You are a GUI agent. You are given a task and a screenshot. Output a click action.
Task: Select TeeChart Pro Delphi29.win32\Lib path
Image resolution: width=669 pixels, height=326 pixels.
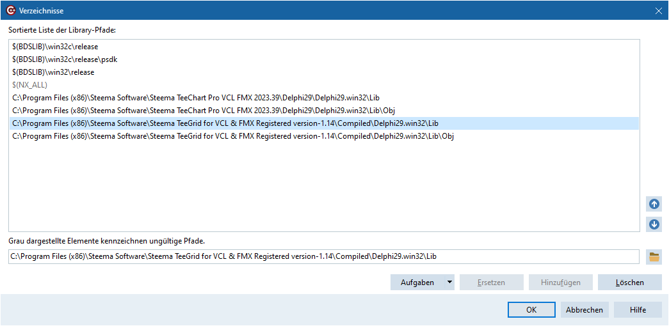324,98
